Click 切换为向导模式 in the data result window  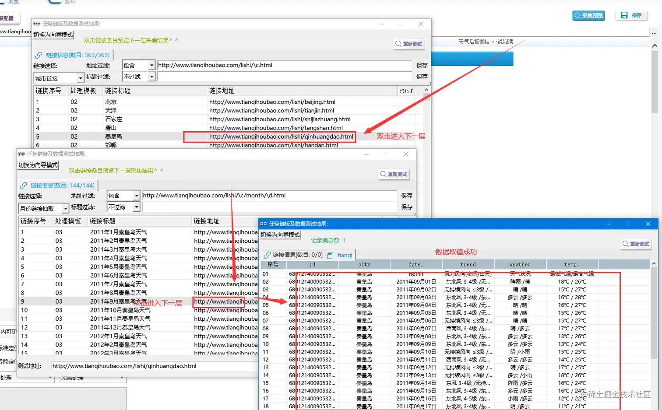(x=280, y=235)
